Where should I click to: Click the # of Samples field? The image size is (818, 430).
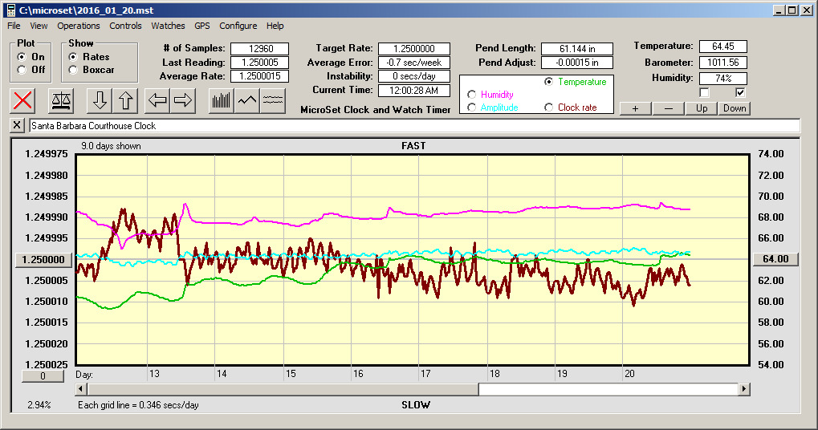coord(260,48)
